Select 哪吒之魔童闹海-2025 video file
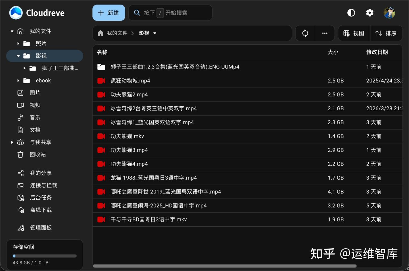The height and width of the screenshot is (271, 409). pos(248,206)
